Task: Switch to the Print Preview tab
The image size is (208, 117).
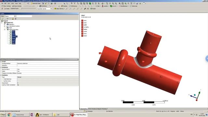Action: (x=92, y=109)
